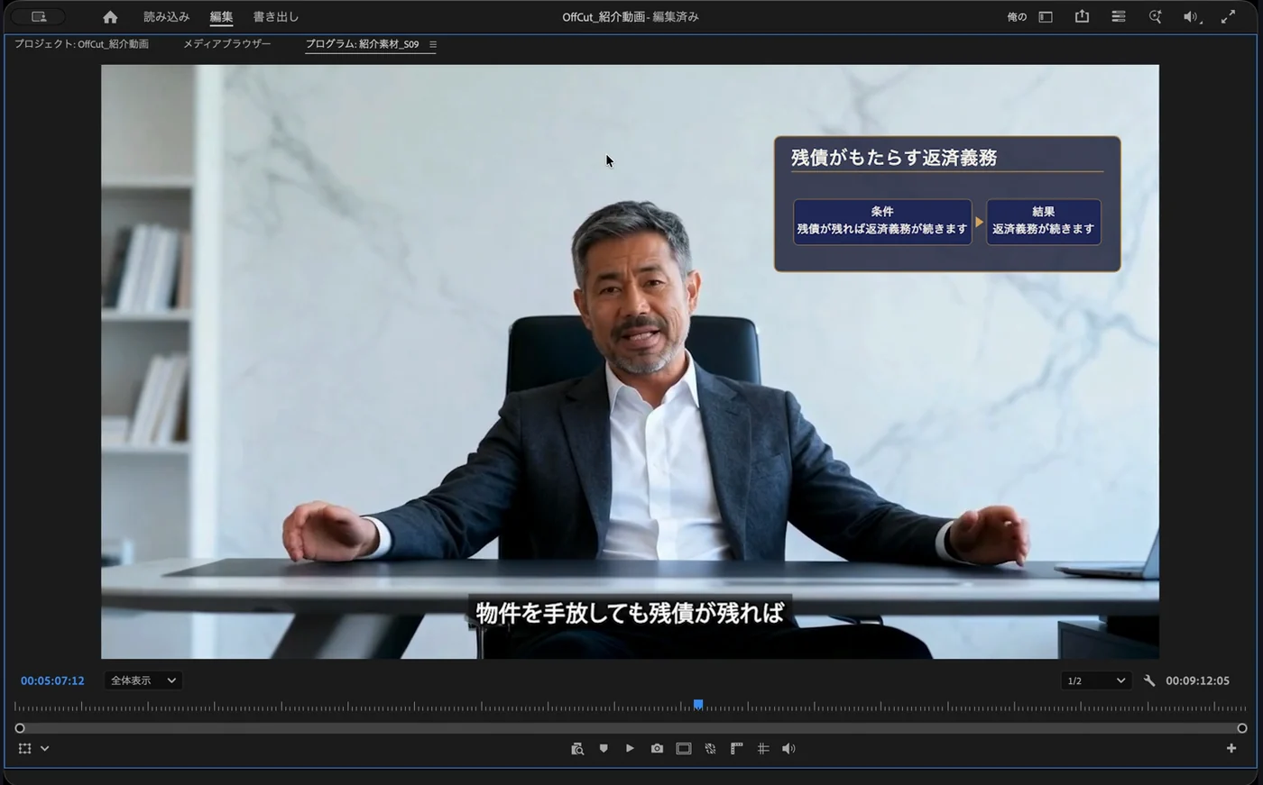Open the clip search icon in transport bar
The image size is (1263, 785).
coord(577,749)
